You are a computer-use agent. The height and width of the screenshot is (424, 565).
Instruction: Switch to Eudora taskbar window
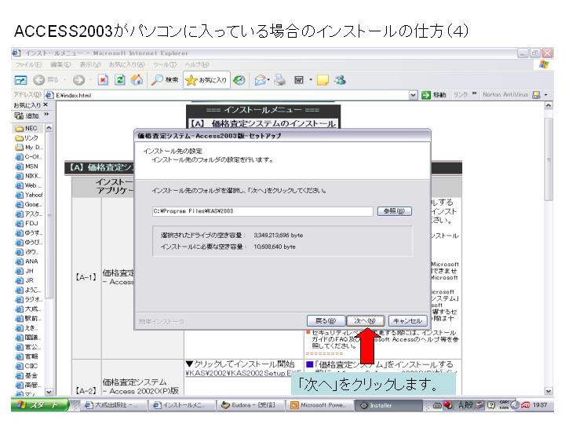251,405
